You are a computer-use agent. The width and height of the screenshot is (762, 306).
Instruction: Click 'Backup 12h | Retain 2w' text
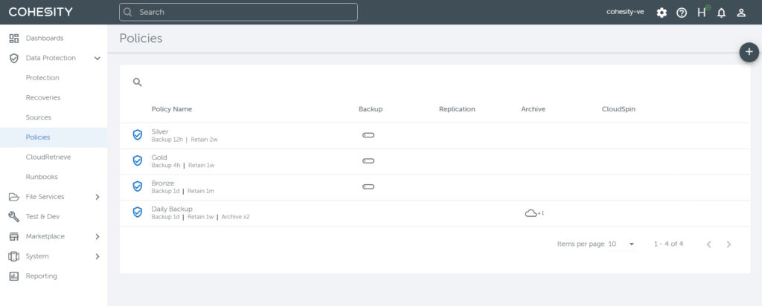click(x=185, y=140)
